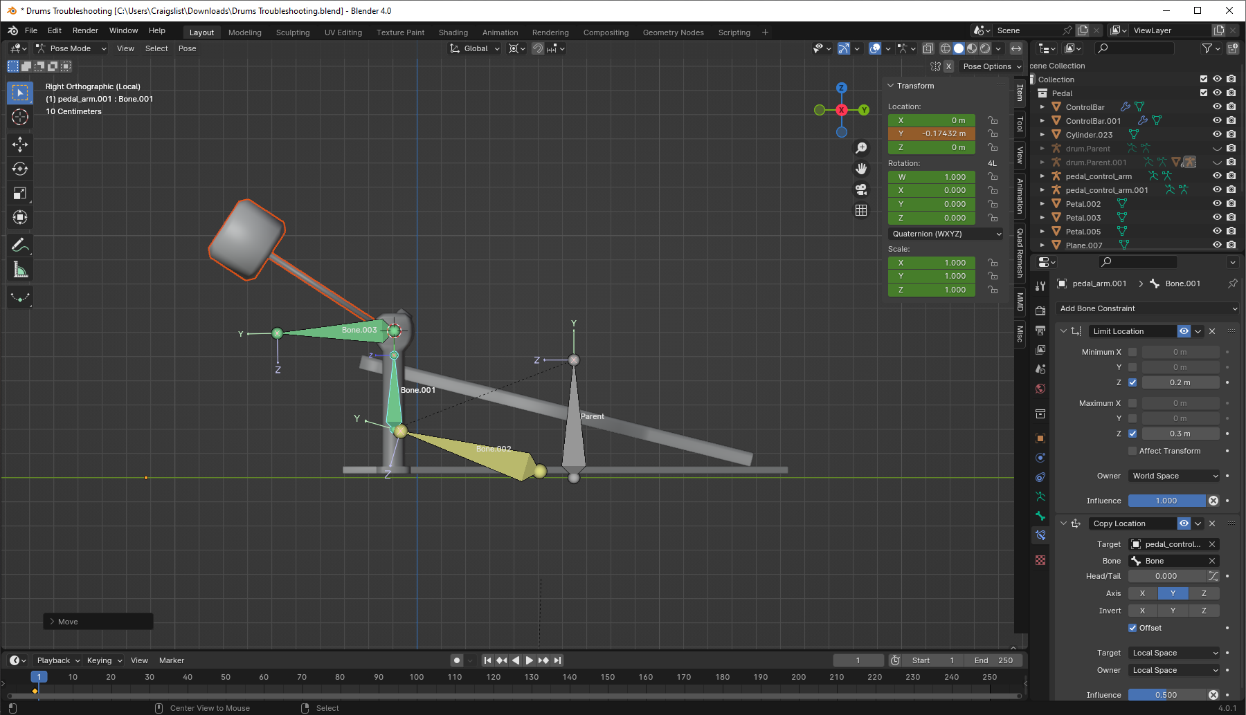1246x715 pixels.
Task: Adjust Copy Location Influence slider
Action: [1167, 695]
